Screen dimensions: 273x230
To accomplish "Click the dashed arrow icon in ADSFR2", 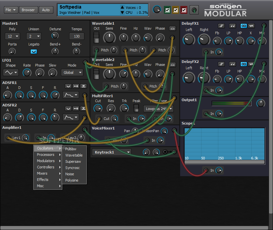I will coord(76,108).
